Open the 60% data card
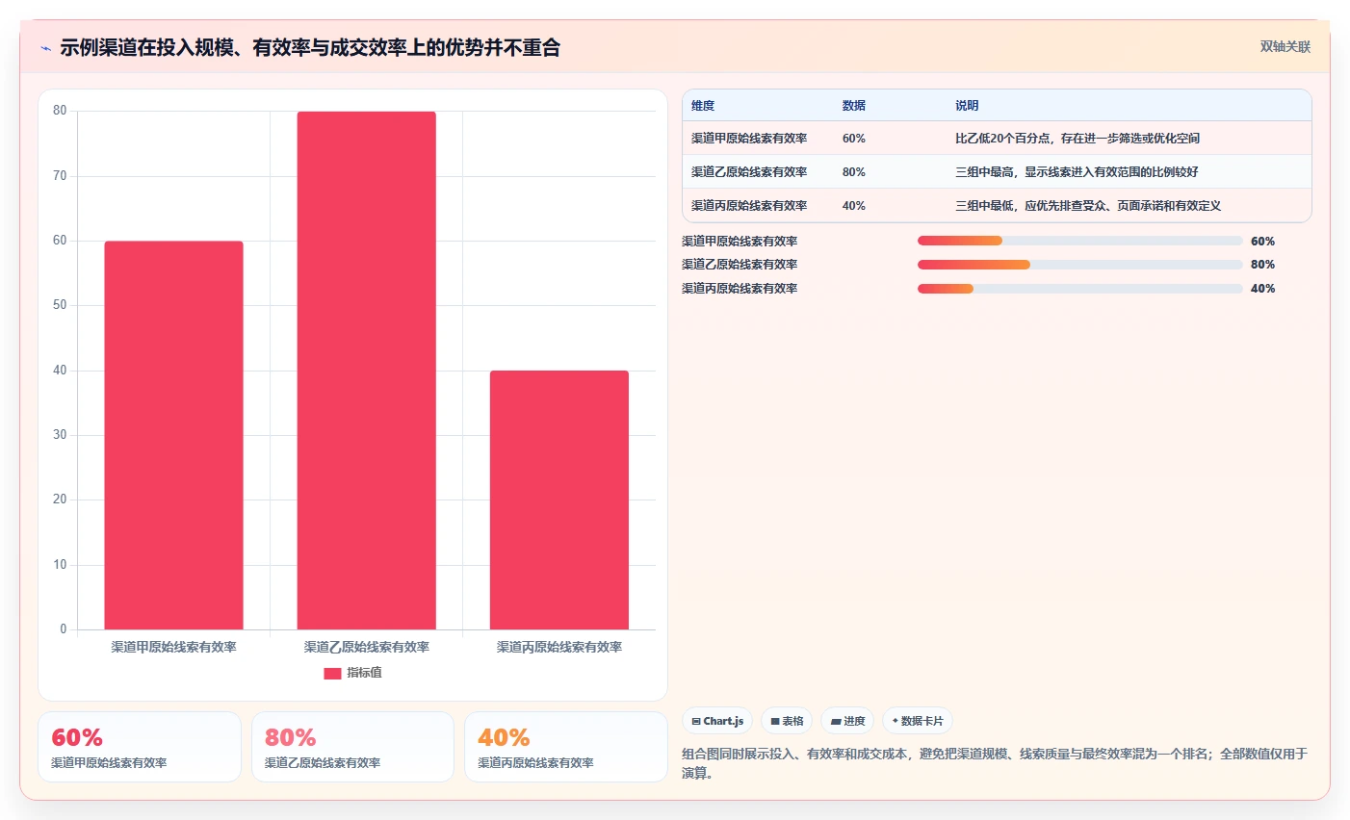1350x820 pixels. (x=140, y=747)
